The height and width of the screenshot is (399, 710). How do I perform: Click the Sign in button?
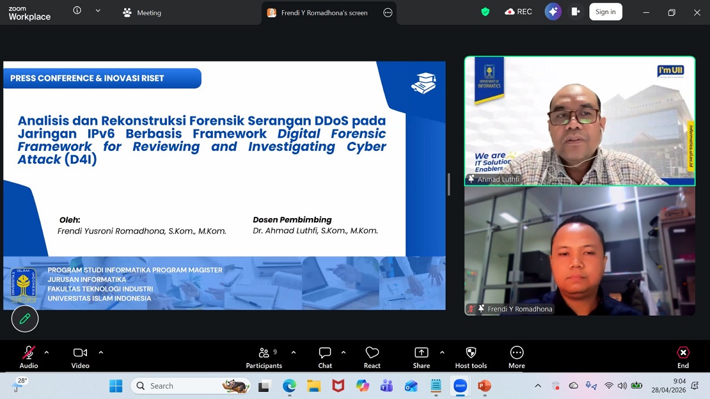[605, 12]
